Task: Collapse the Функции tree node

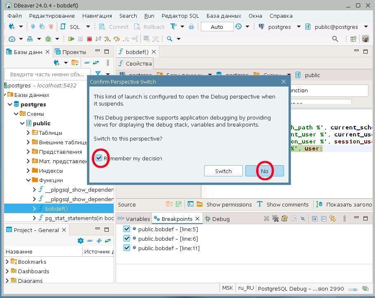Action: (x=28, y=180)
